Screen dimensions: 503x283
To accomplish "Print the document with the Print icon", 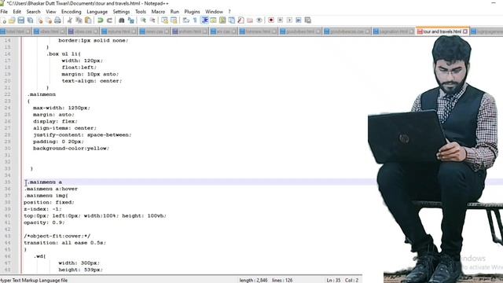I will coord(57,20).
